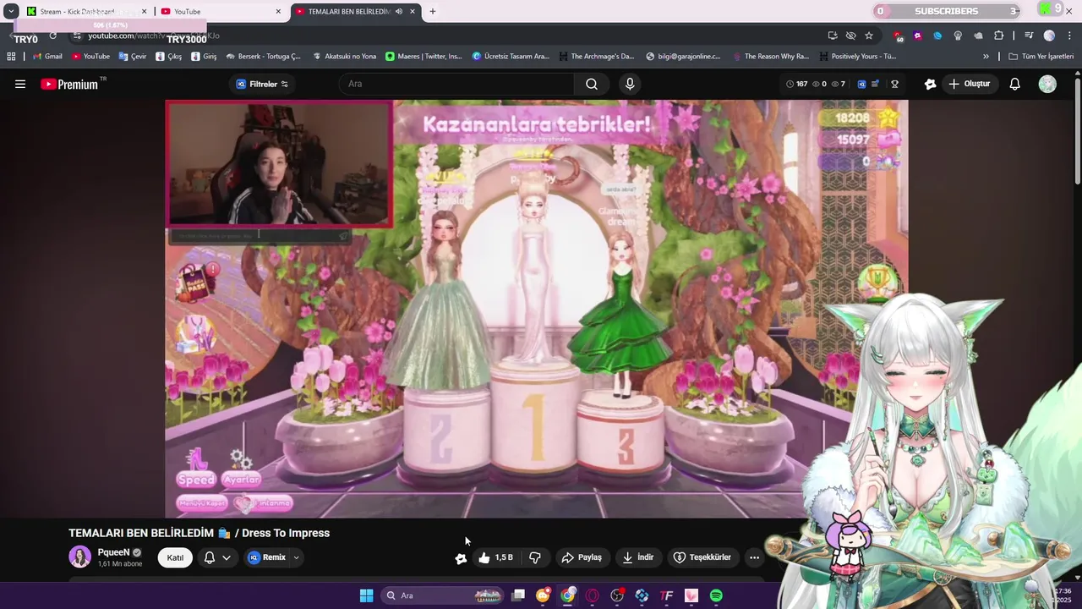Screen dimensions: 1082x609
Task: Open the YouTube bookmark
Action: tap(90, 57)
